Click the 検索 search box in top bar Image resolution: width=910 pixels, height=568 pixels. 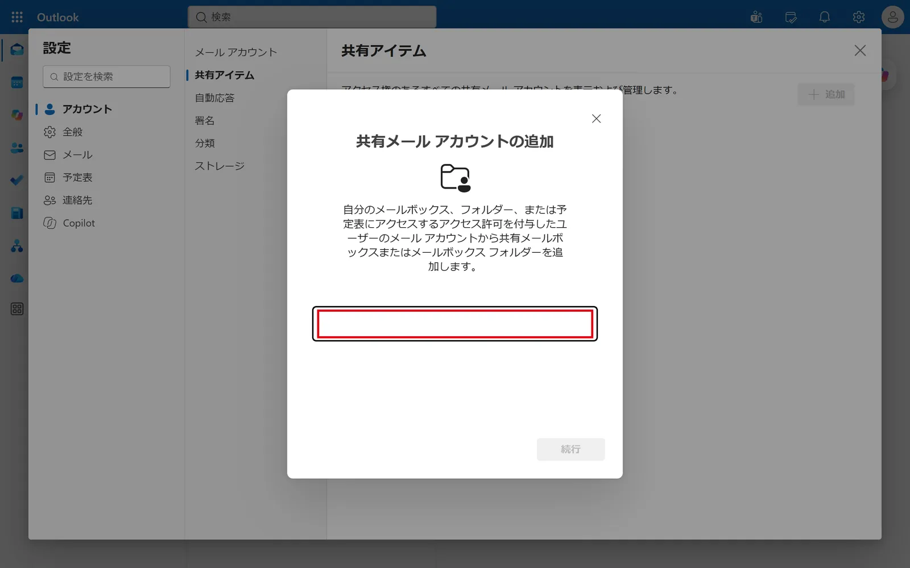click(312, 17)
